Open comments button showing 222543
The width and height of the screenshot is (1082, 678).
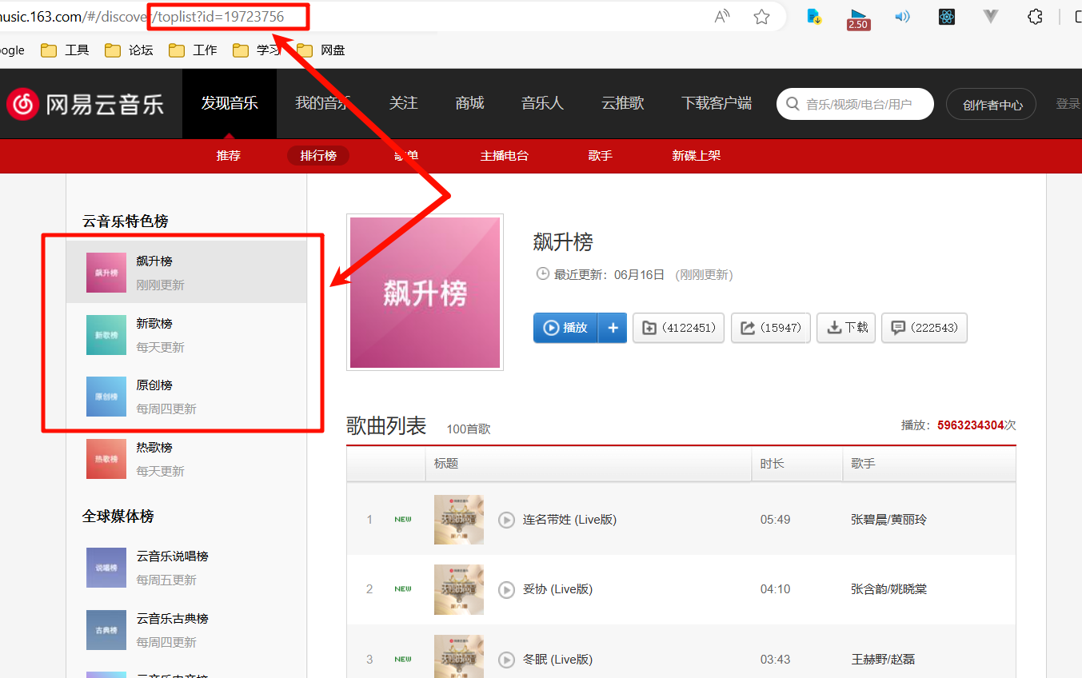pos(924,328)
